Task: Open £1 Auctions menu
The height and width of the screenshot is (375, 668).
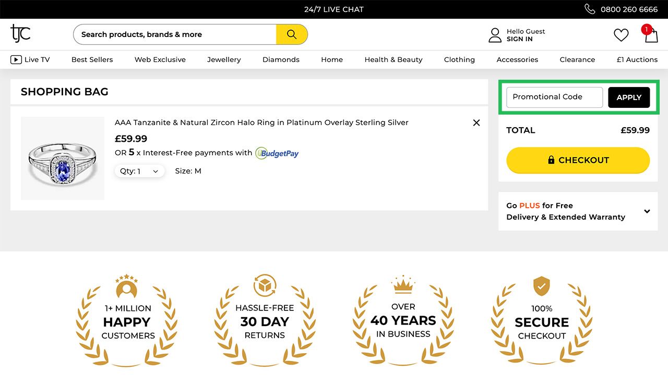Action: tap(637, 59)
